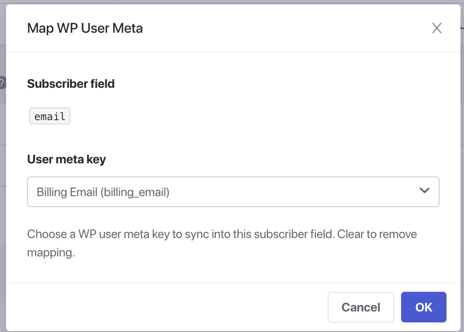Click empty footer space left of Cancel
The image size is (464, 332).
click(175, 307)
